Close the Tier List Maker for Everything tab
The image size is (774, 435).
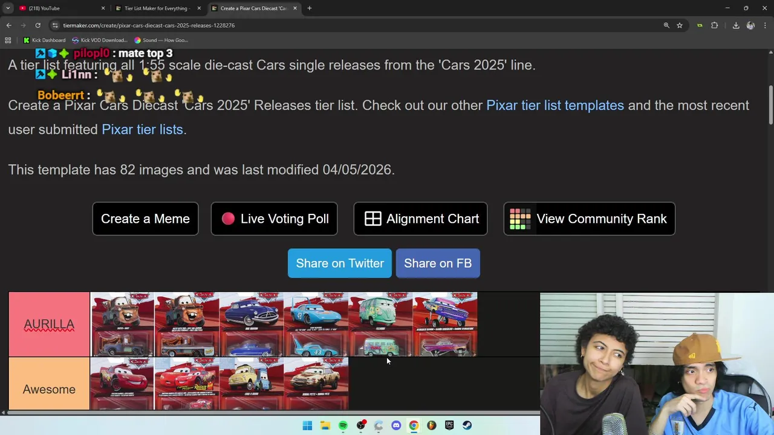199,8
